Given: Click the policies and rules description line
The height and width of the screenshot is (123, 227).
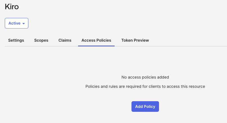Looking at the screenshot, I should (x=145, y=87).
